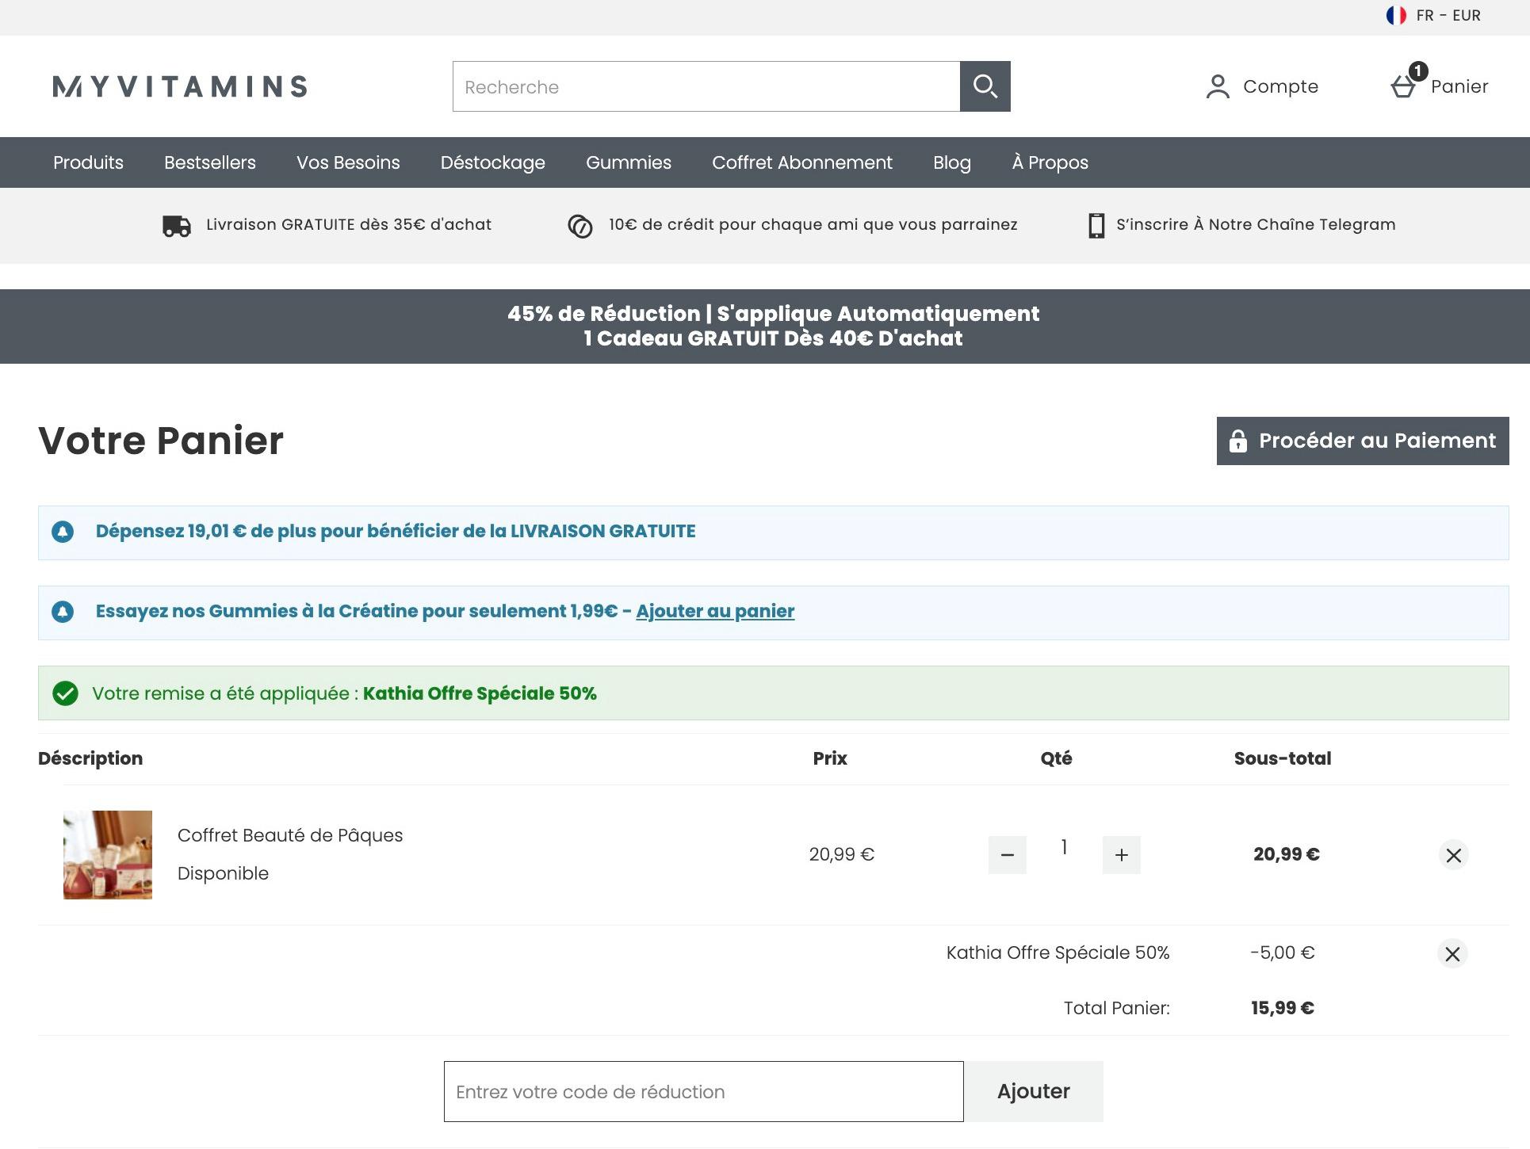Screen dimensions: 1530x1149
Task: Open the Bestsellers menu
Action: [x=210, y=162]
